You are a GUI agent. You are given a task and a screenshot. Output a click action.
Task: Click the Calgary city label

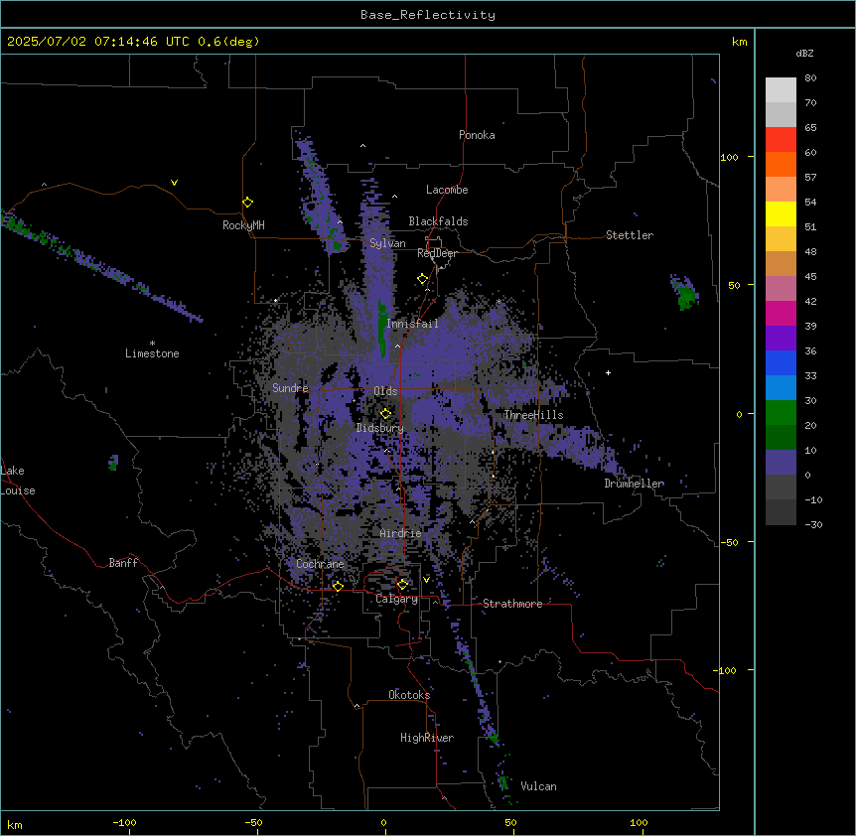(x=396, y=599)
